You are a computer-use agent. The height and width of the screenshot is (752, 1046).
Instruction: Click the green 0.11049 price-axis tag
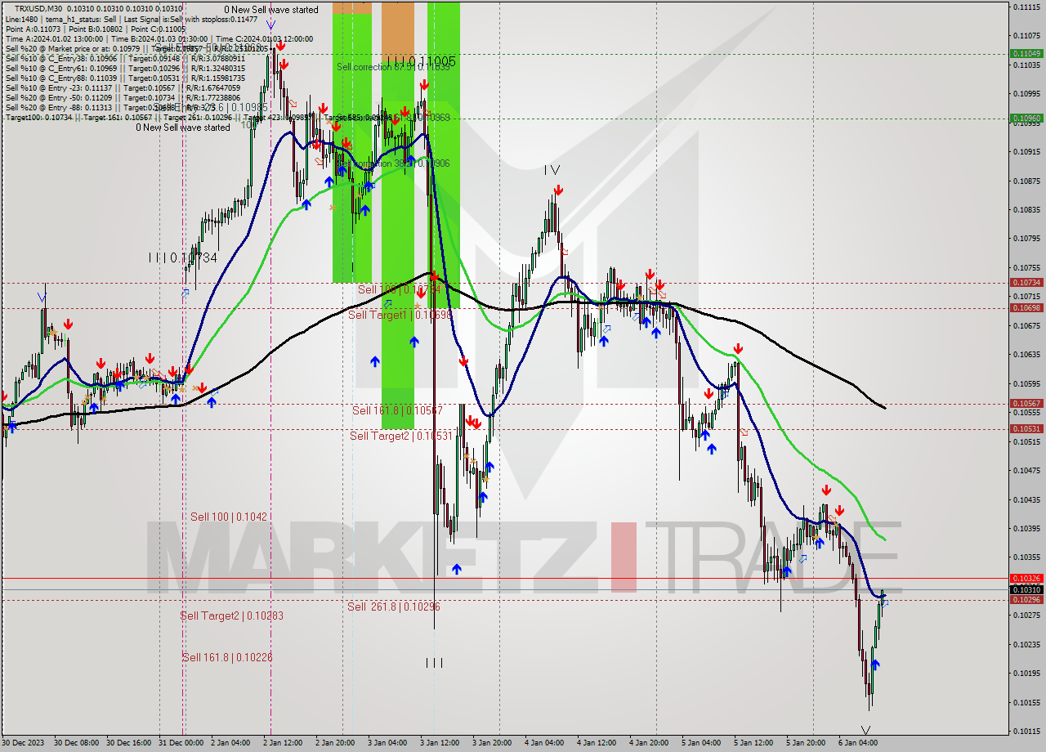point(1026,53)
